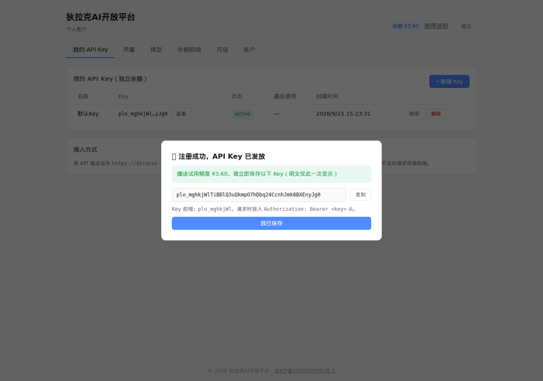This screenshot has width=543, height=381.
Task: Click the 最后使用 column header
Action: pos(285,97)
